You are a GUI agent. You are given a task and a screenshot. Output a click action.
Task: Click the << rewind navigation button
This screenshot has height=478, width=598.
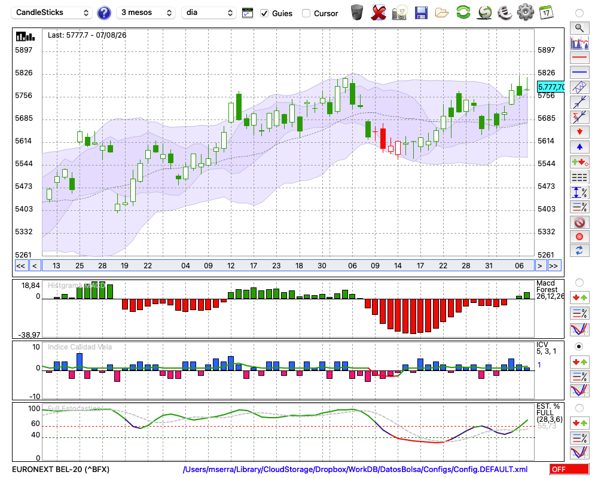pos(20,266)
